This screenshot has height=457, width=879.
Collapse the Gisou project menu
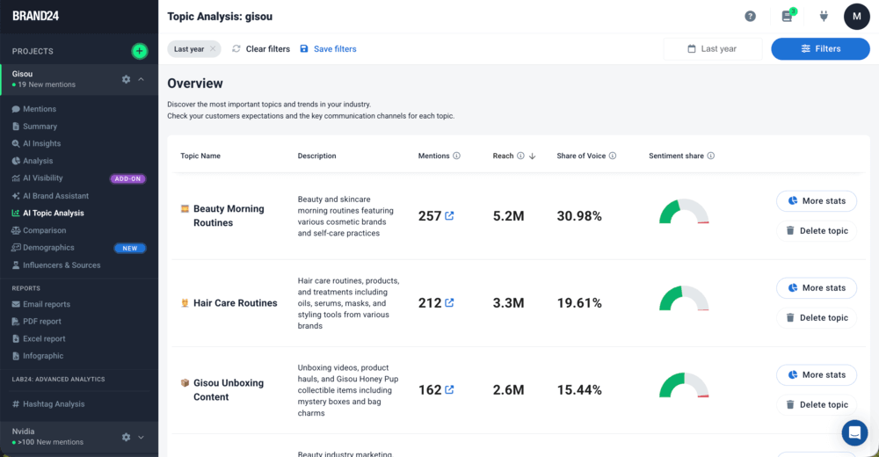142,79
